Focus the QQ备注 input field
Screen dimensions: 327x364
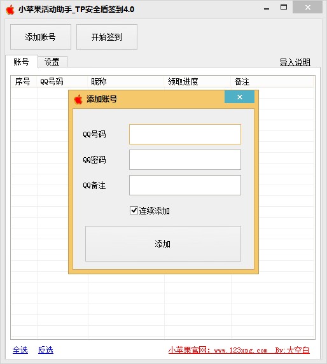185,185
